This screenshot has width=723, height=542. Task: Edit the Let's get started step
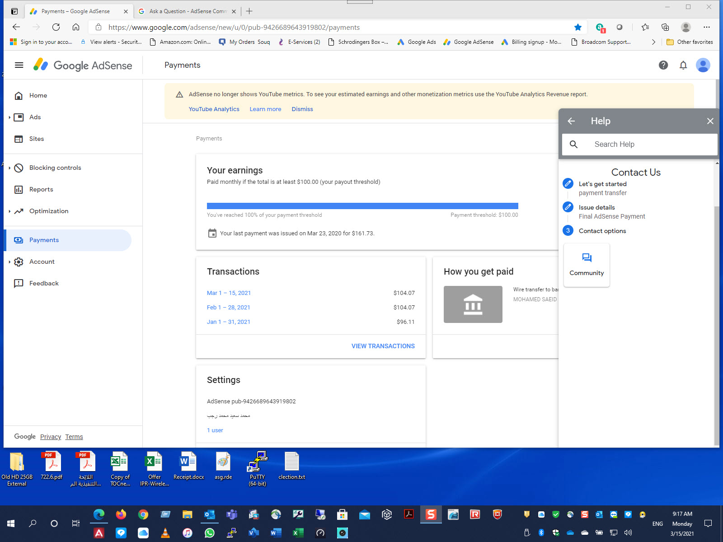pyautogui.click(x=568, y=183)
